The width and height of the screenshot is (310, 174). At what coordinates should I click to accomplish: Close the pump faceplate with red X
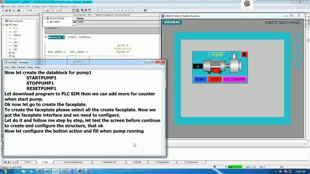pos(244,55)
